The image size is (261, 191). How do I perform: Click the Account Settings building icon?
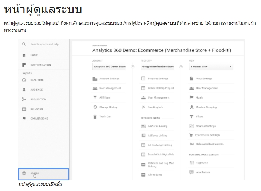(x=95, y=79)
